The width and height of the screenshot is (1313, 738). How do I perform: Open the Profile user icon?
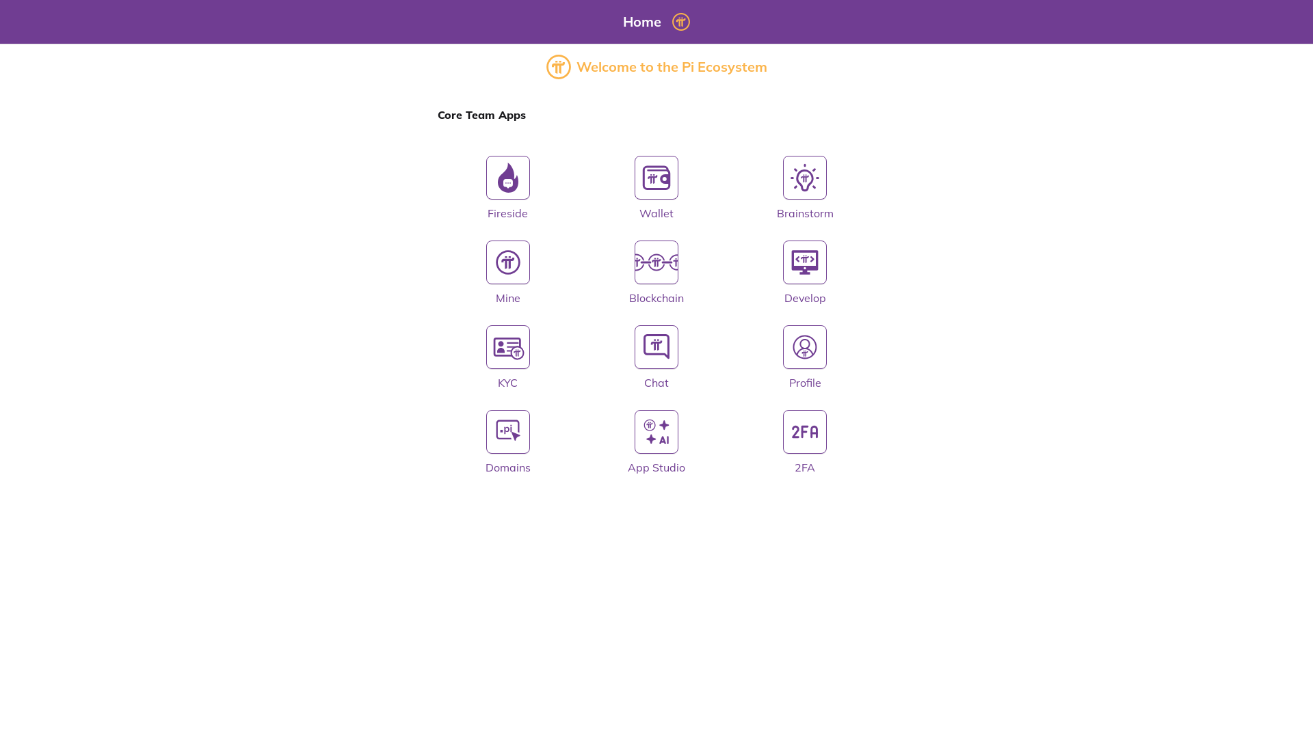point(804,347)
